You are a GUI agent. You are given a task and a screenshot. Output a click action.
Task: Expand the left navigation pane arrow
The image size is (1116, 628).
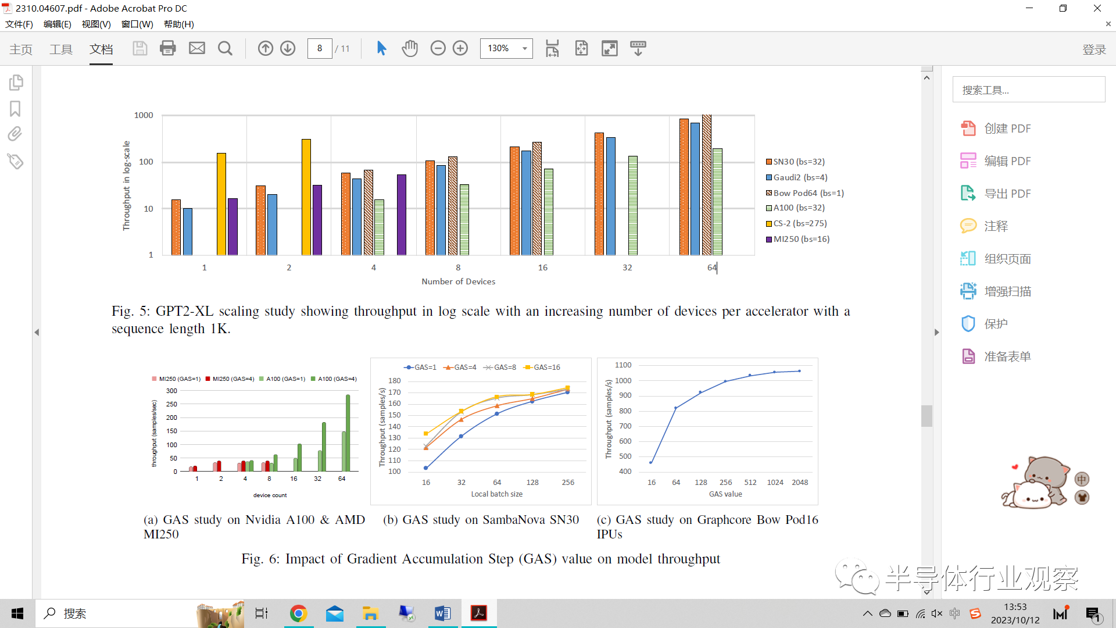click(37, 332)
